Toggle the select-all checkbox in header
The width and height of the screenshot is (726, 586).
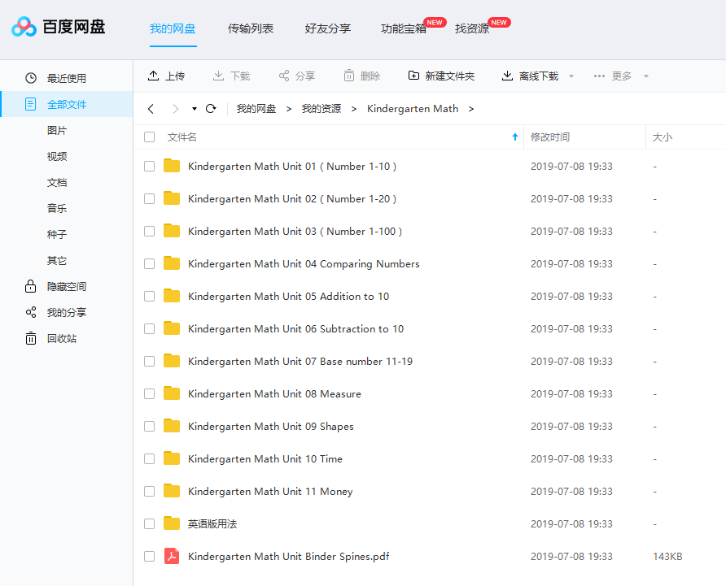pyautogui.click(x=149, y=137)
